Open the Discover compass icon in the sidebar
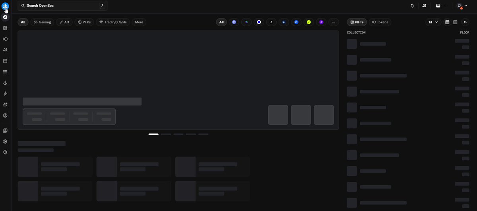477x211 pixels. coord(5,17)
